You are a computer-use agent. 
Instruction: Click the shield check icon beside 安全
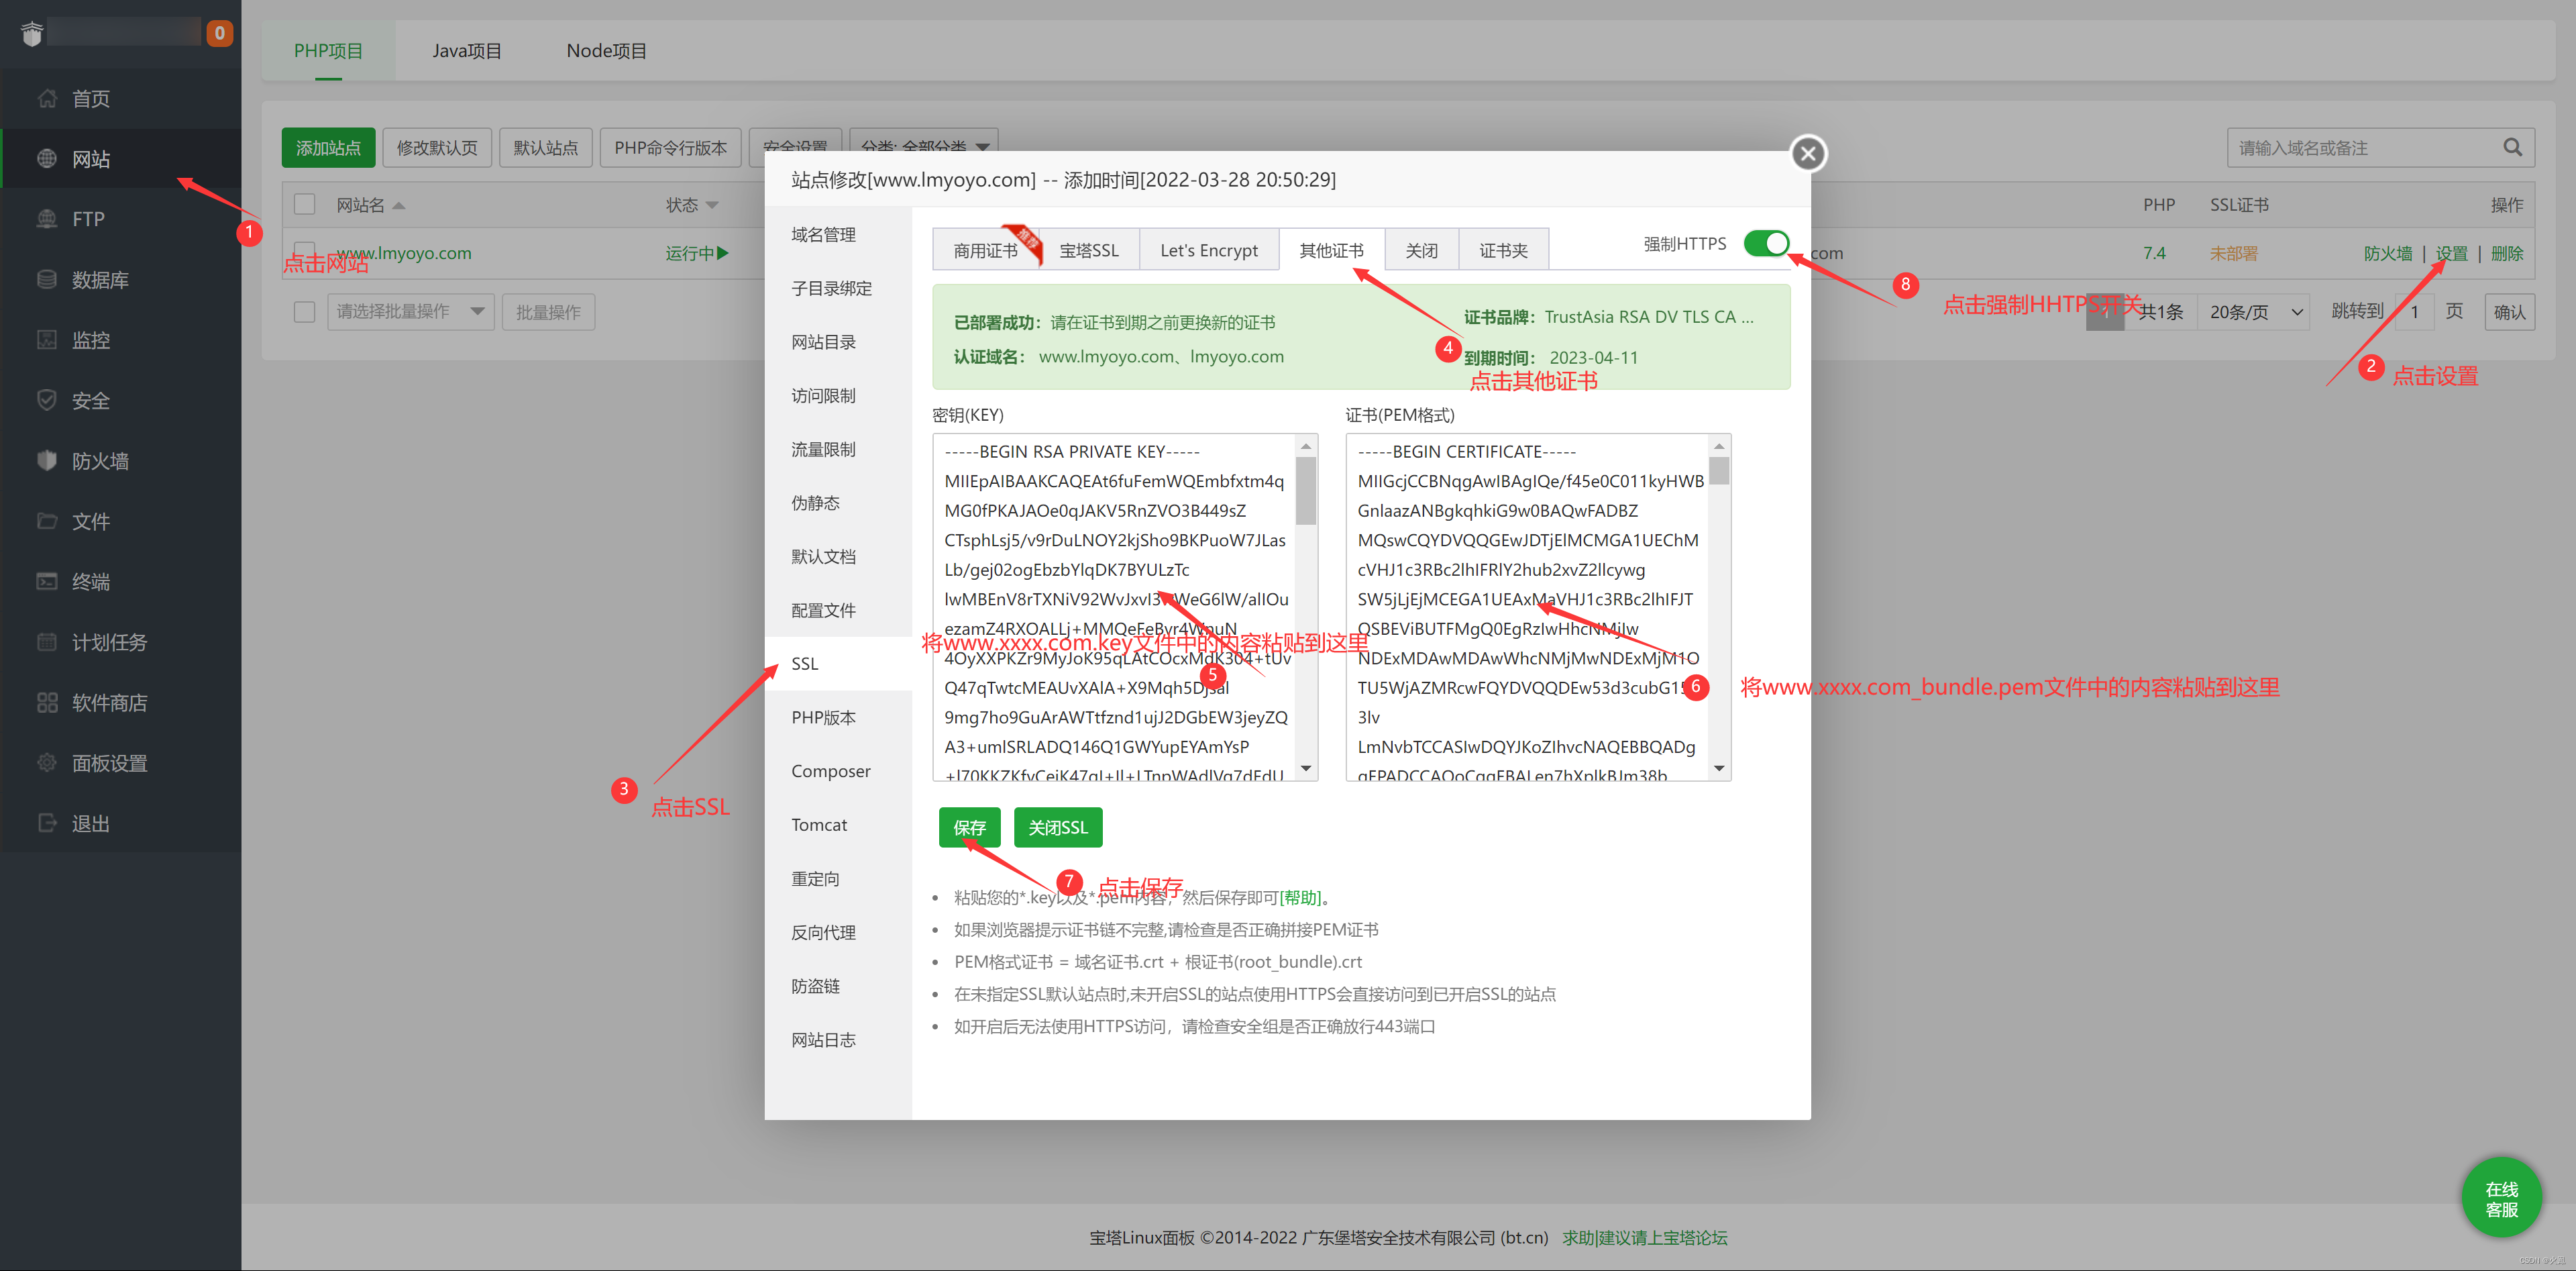pos(46,400)
